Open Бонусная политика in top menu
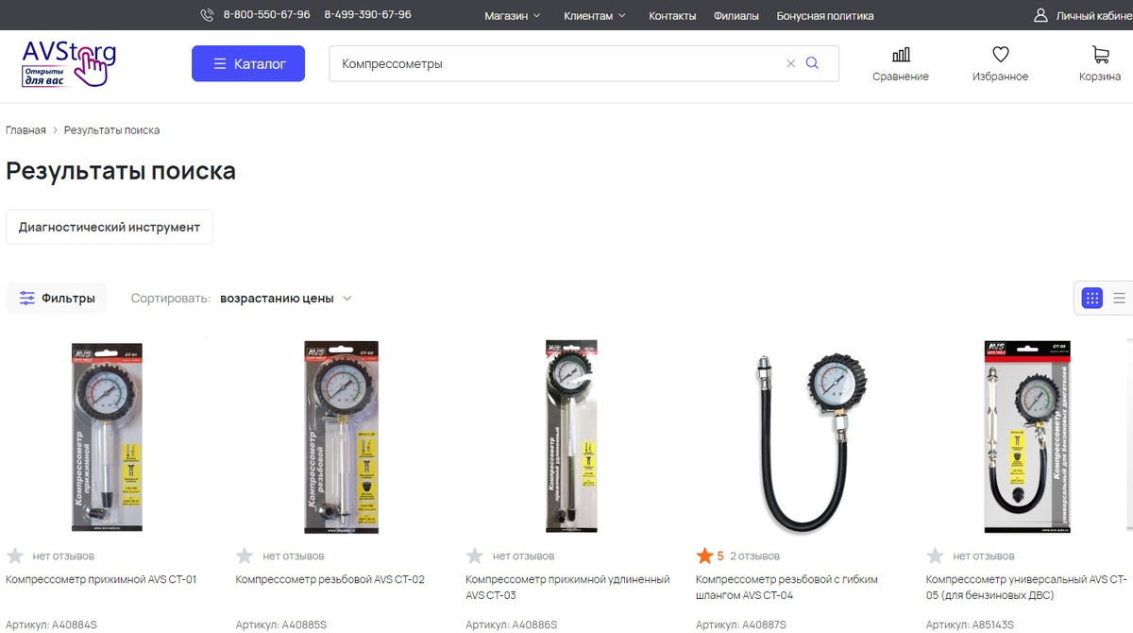 (x=825, y=16)
